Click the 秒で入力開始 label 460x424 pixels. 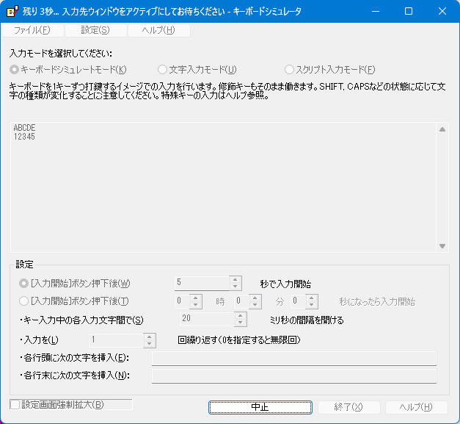tap(285, 284)
